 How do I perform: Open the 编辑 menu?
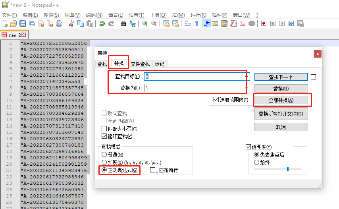30,15
